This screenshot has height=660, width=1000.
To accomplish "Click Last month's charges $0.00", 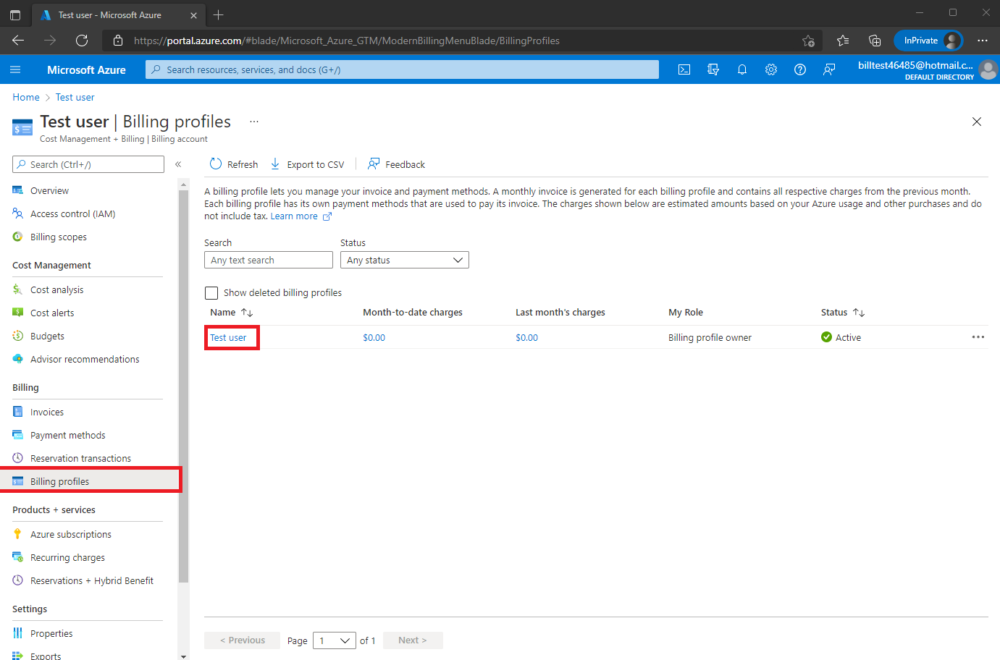I will tap(526, 337).
